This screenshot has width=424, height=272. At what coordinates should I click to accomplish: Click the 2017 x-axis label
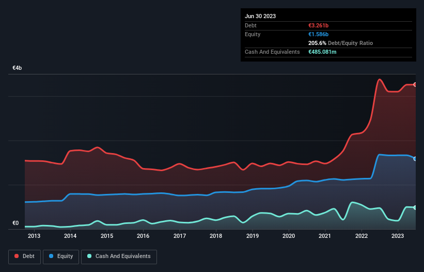[180, 236]
